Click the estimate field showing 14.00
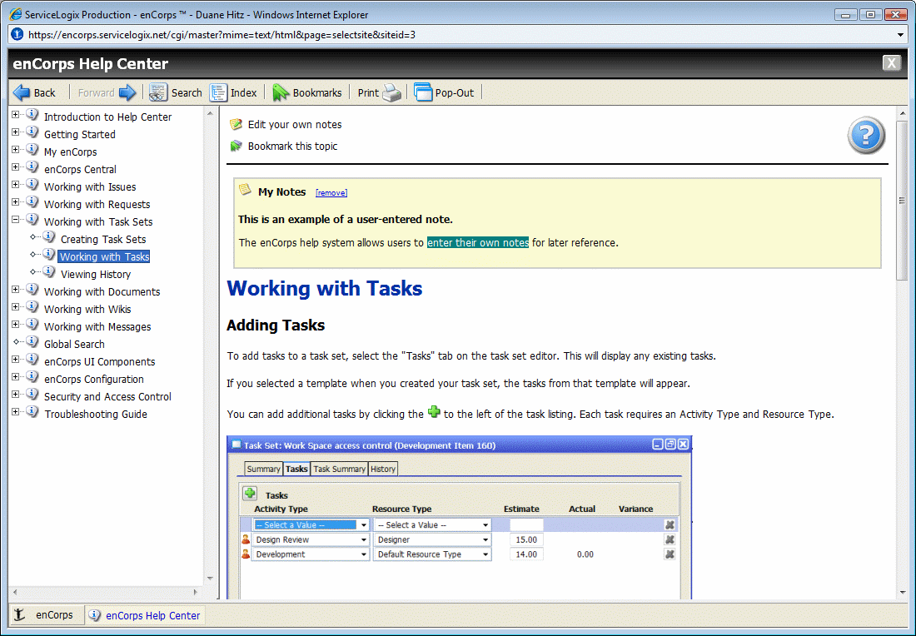This screenshot has width=916, height=636. tap(526, 554)
